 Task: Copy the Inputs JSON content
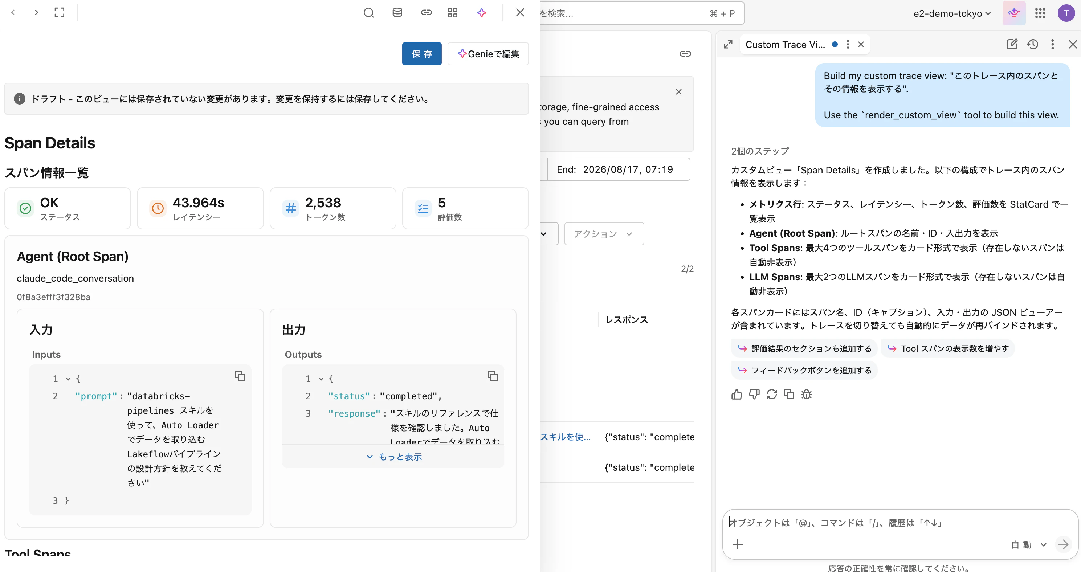pyautogui.click(x=240, y=376)
